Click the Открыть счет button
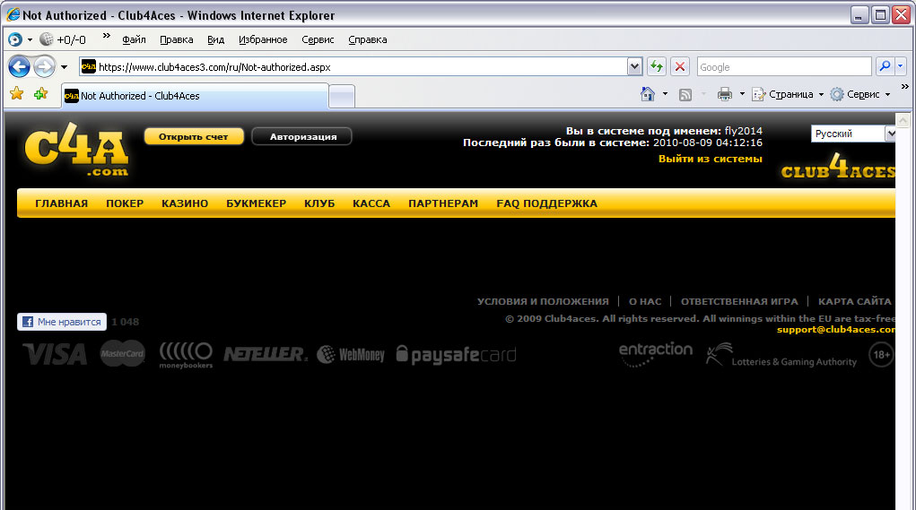Screen dimensions: 916x510 [x=194, y=136]
